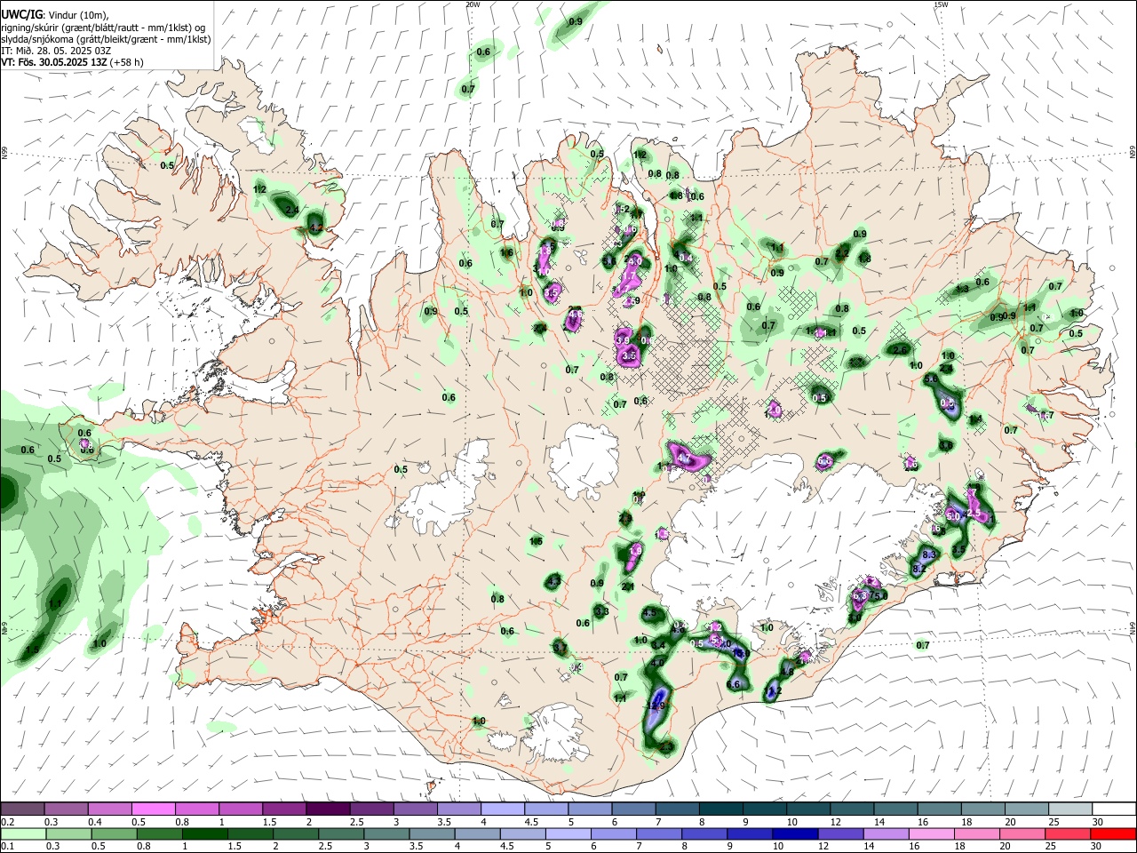Pick the palest green swatch starting at 0.1
The width and height of the screenshot is (1137, 853).
(x=22, y=833)
